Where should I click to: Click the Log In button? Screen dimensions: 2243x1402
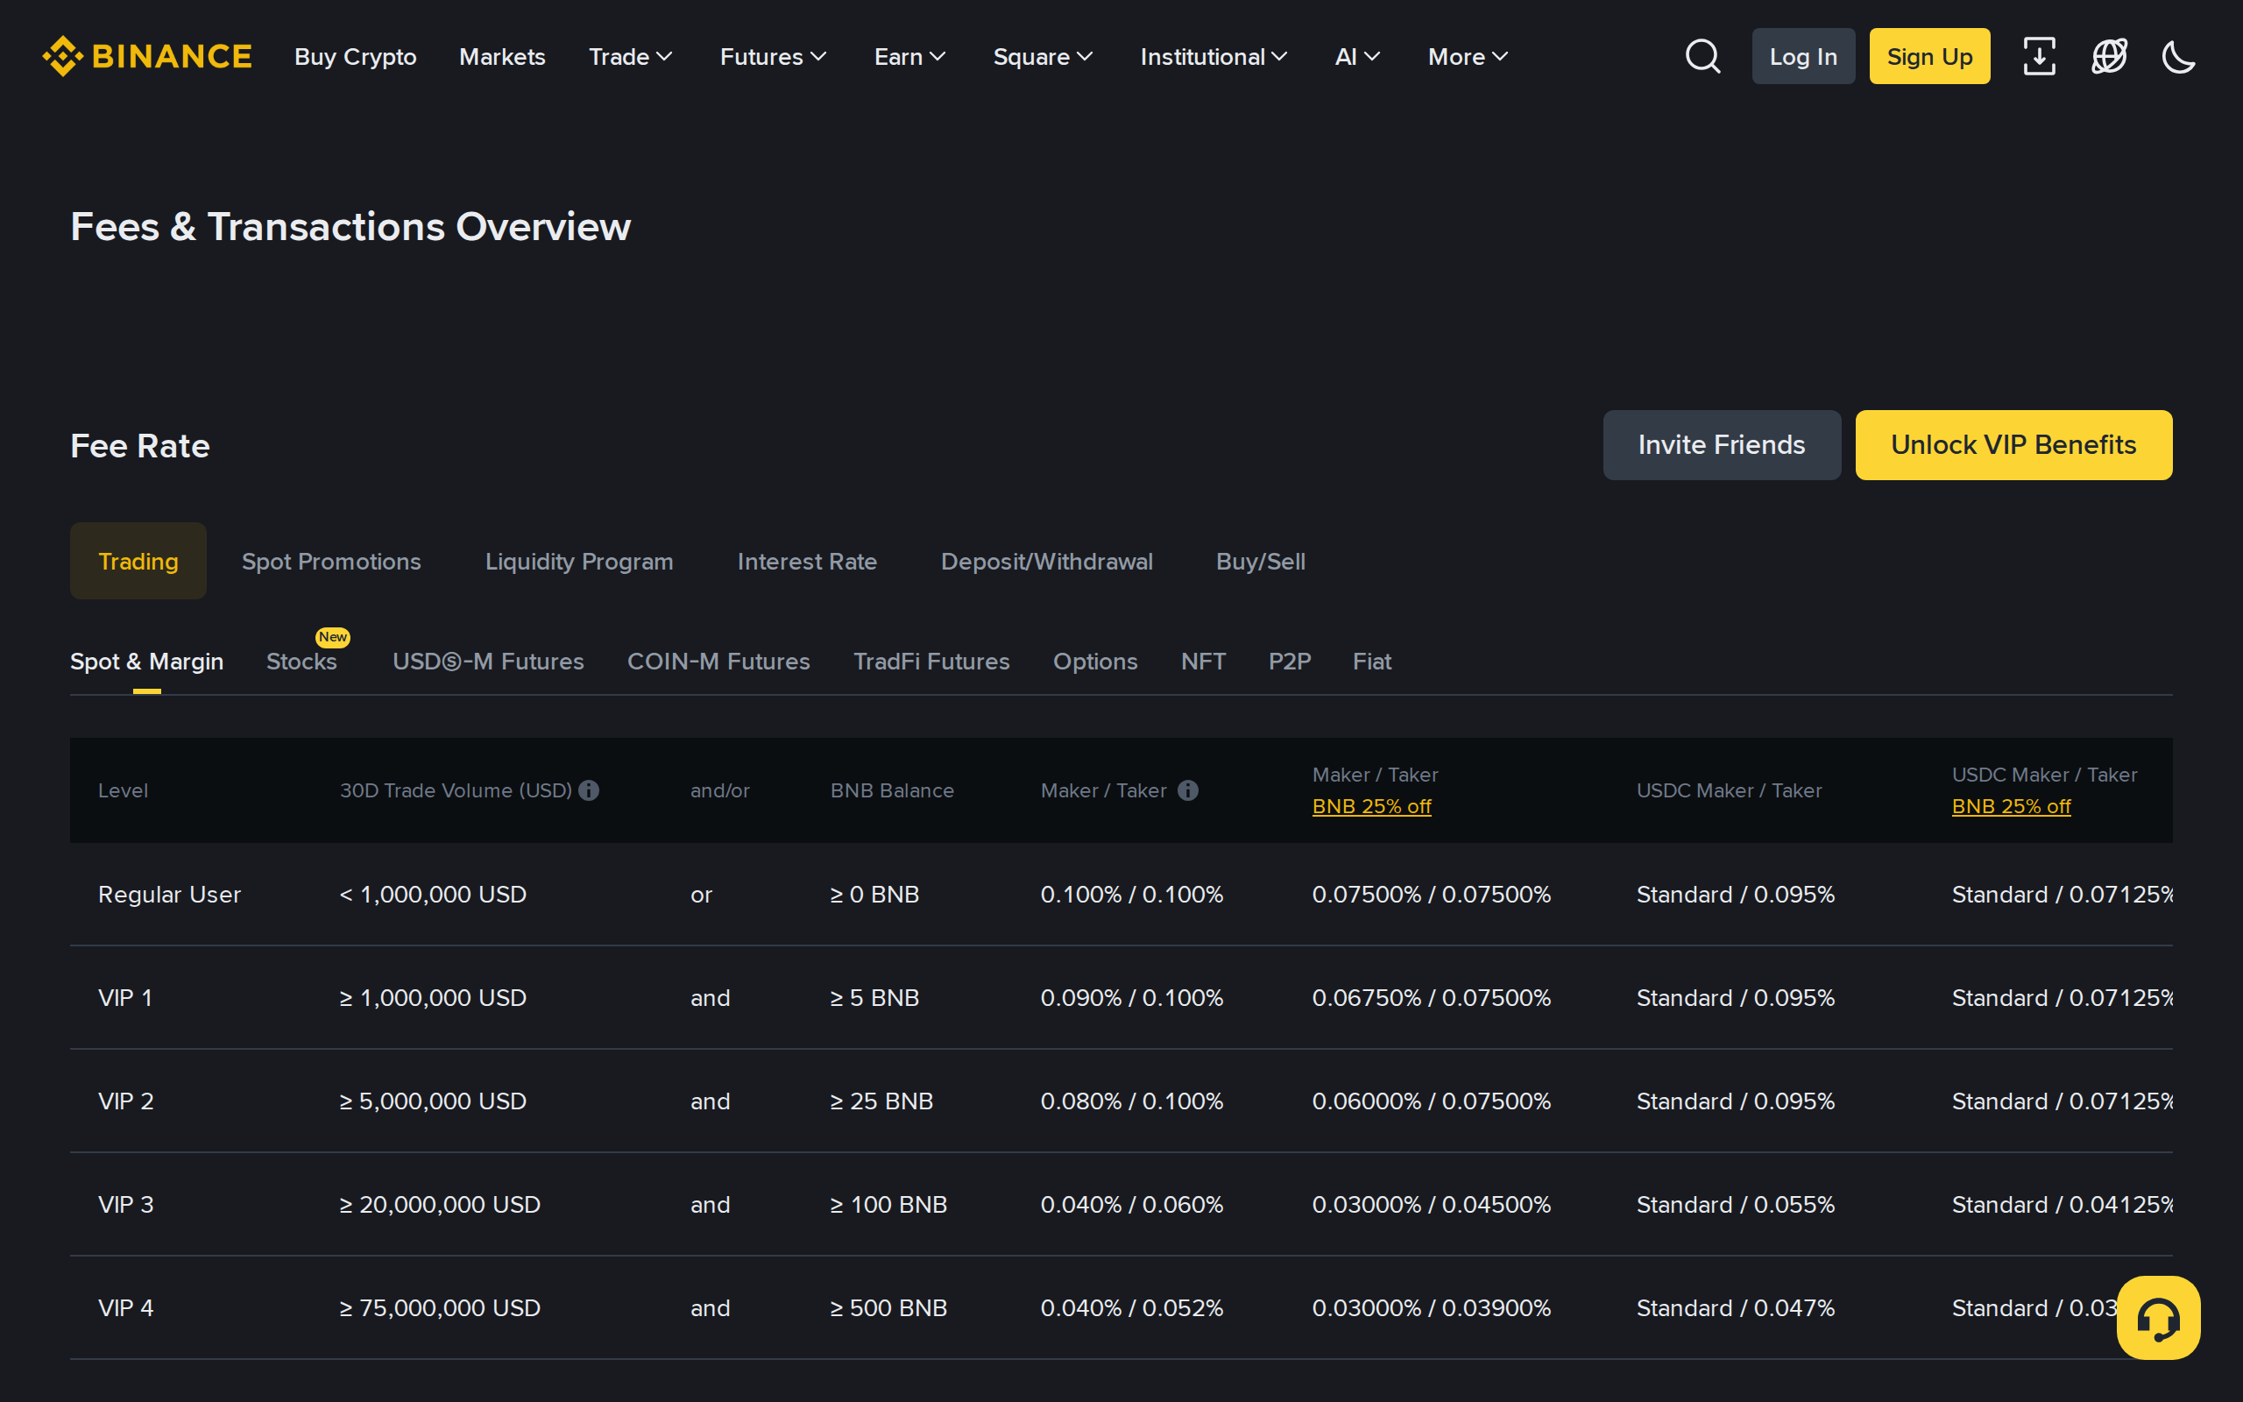tap(1803, 57)
